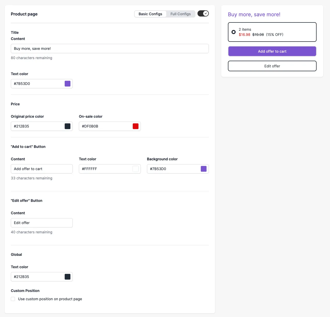
Task: Click the Edit offer content input field
Action: [42, 223]
